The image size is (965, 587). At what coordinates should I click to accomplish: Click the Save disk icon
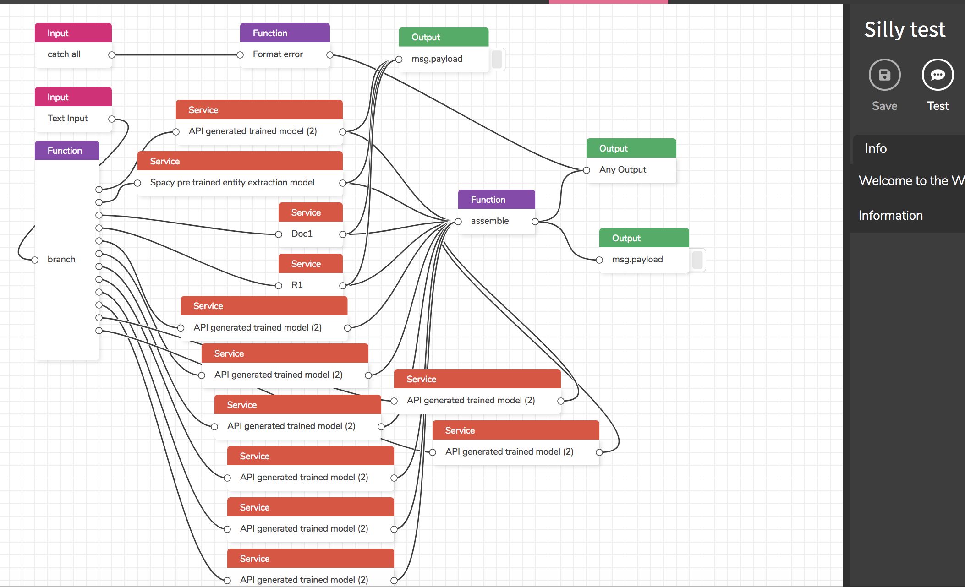(884, 75)
